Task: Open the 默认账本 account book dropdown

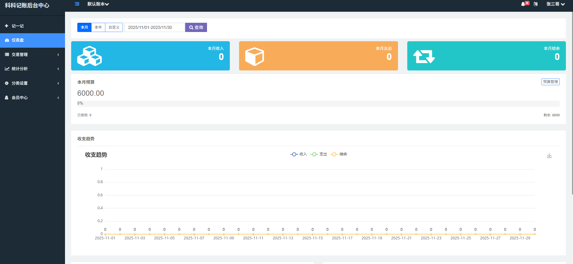Action: (98, 4)
